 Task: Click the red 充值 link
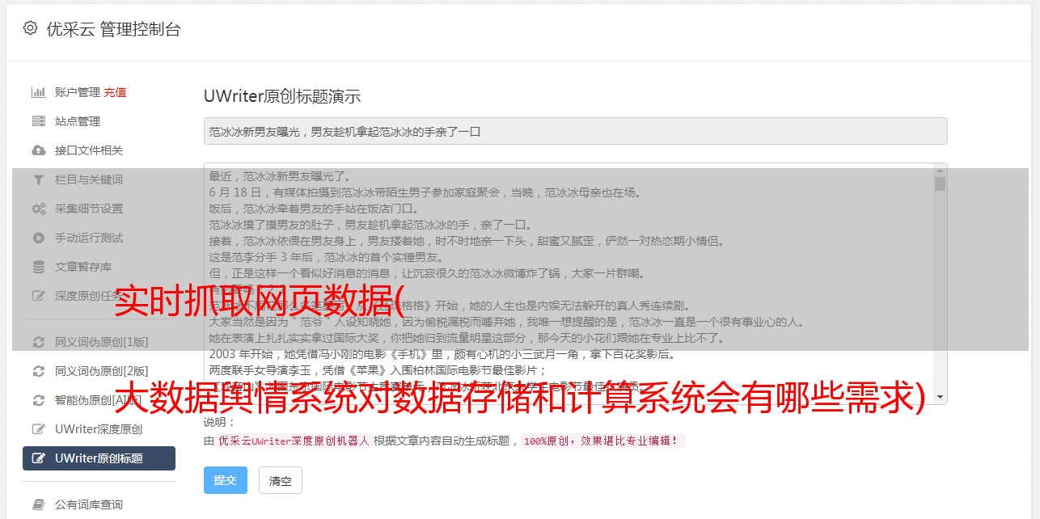(115, 92)
